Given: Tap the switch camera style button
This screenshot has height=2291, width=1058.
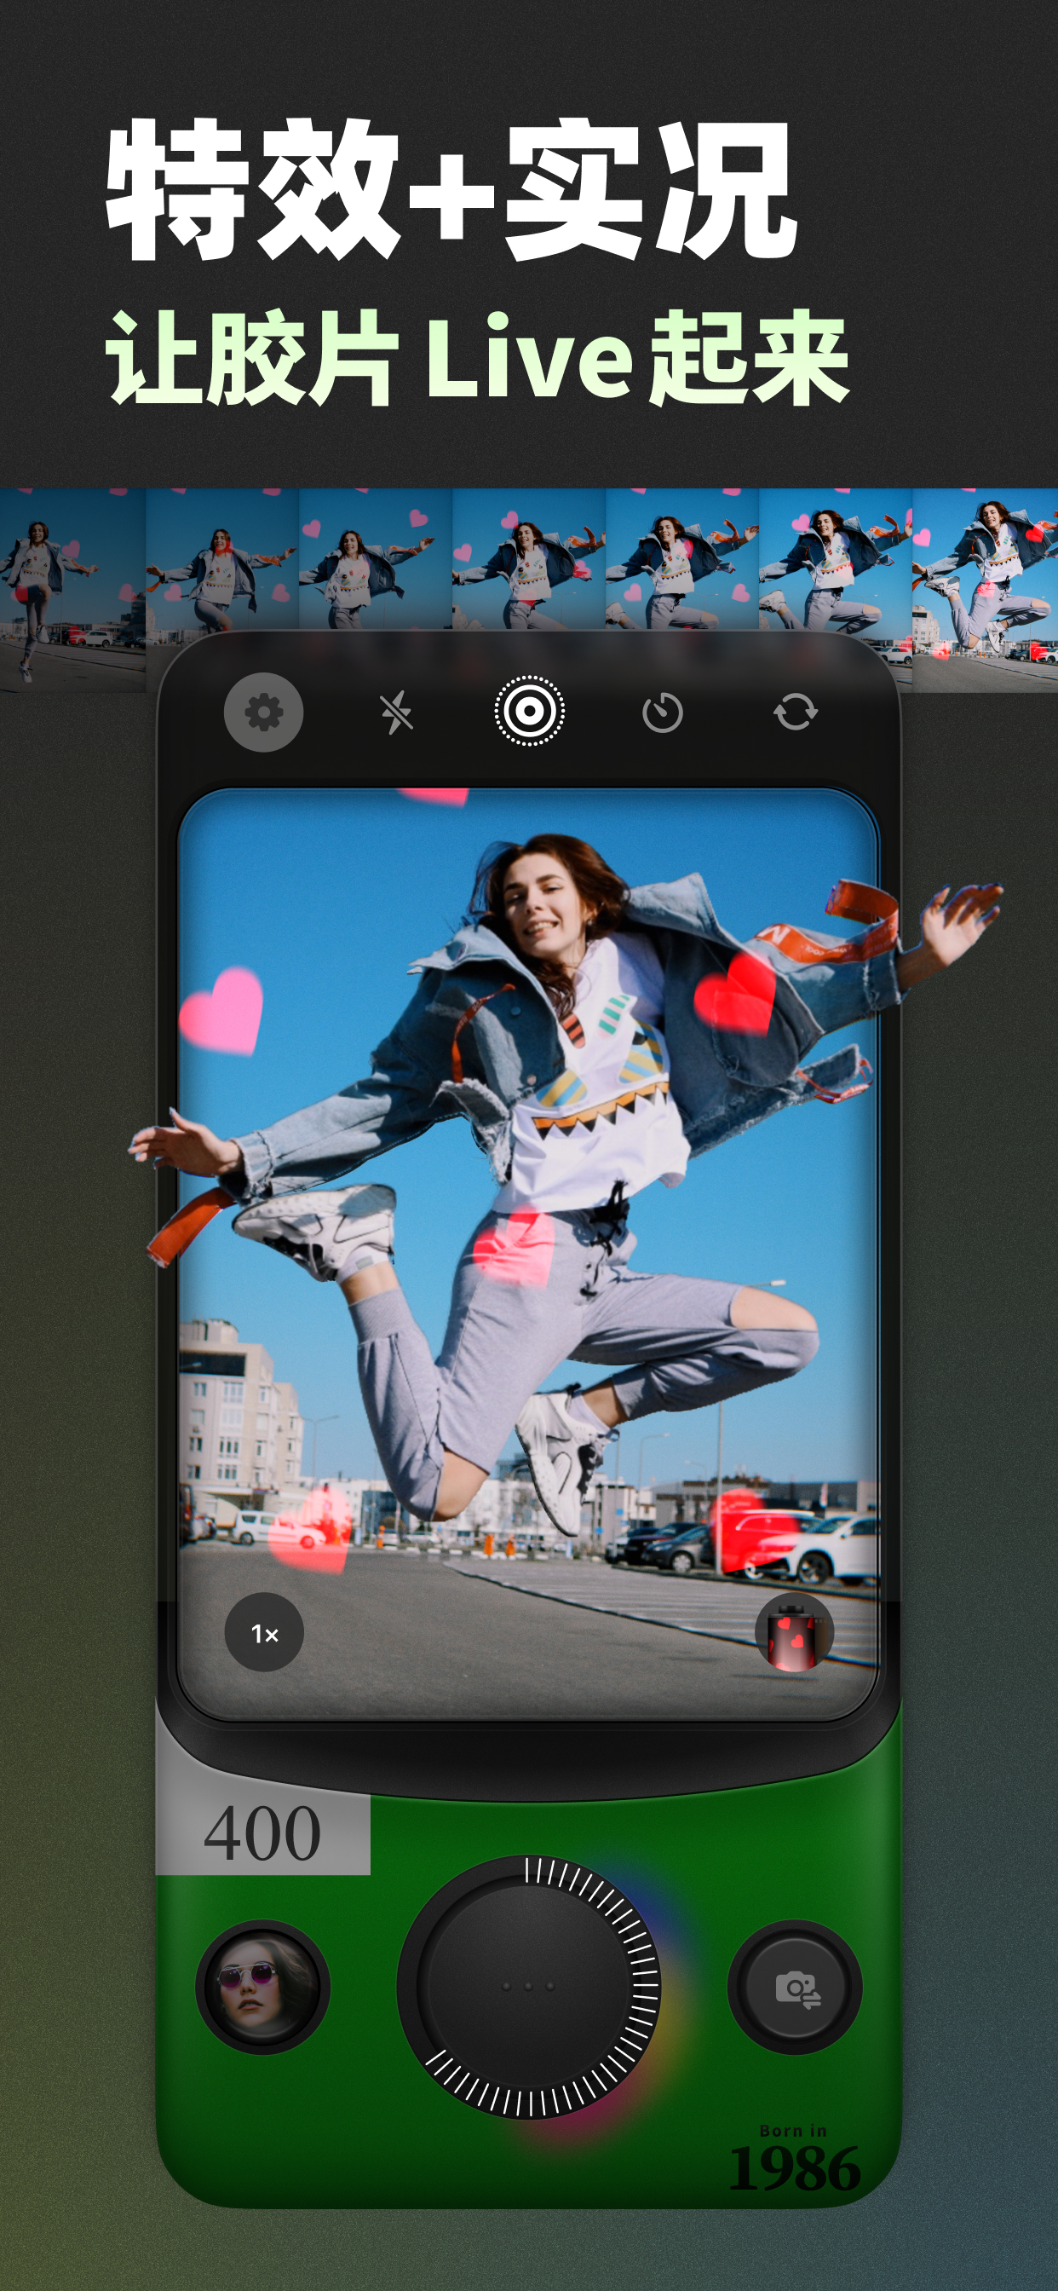Looking at the screenshot, I should click(795, 1986).
